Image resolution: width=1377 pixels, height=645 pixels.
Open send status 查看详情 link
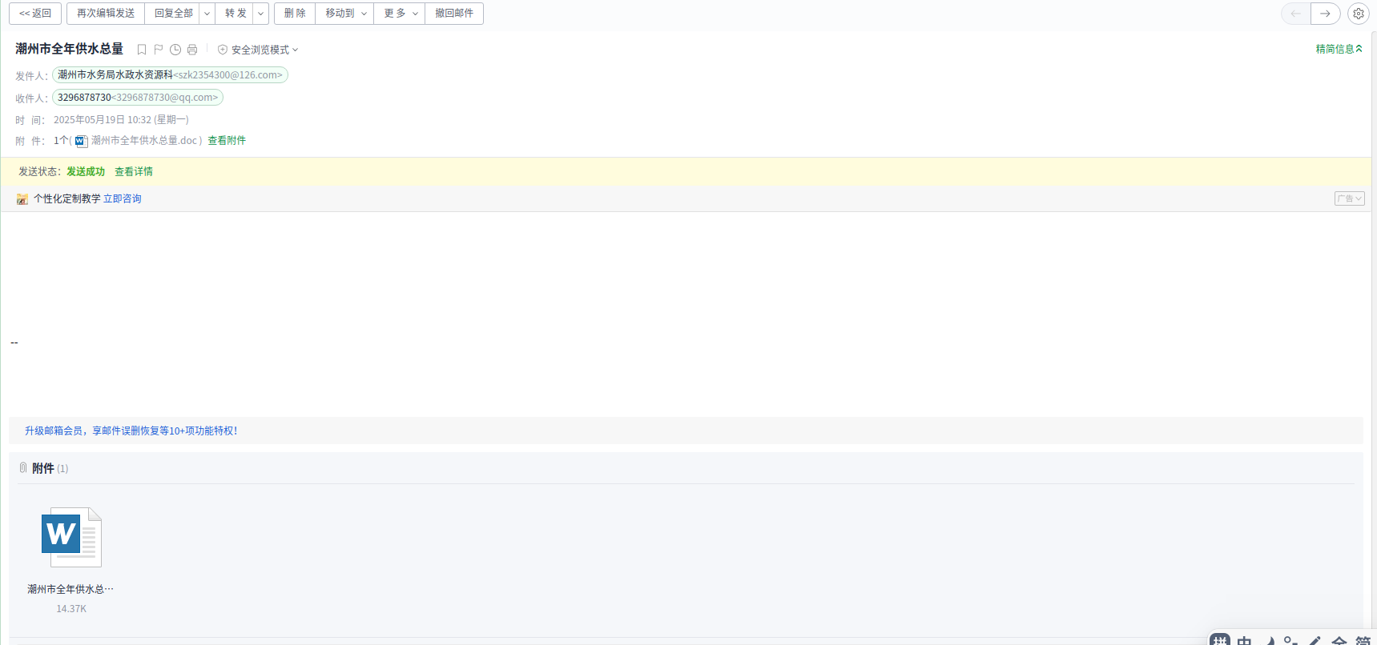(134, 172)
